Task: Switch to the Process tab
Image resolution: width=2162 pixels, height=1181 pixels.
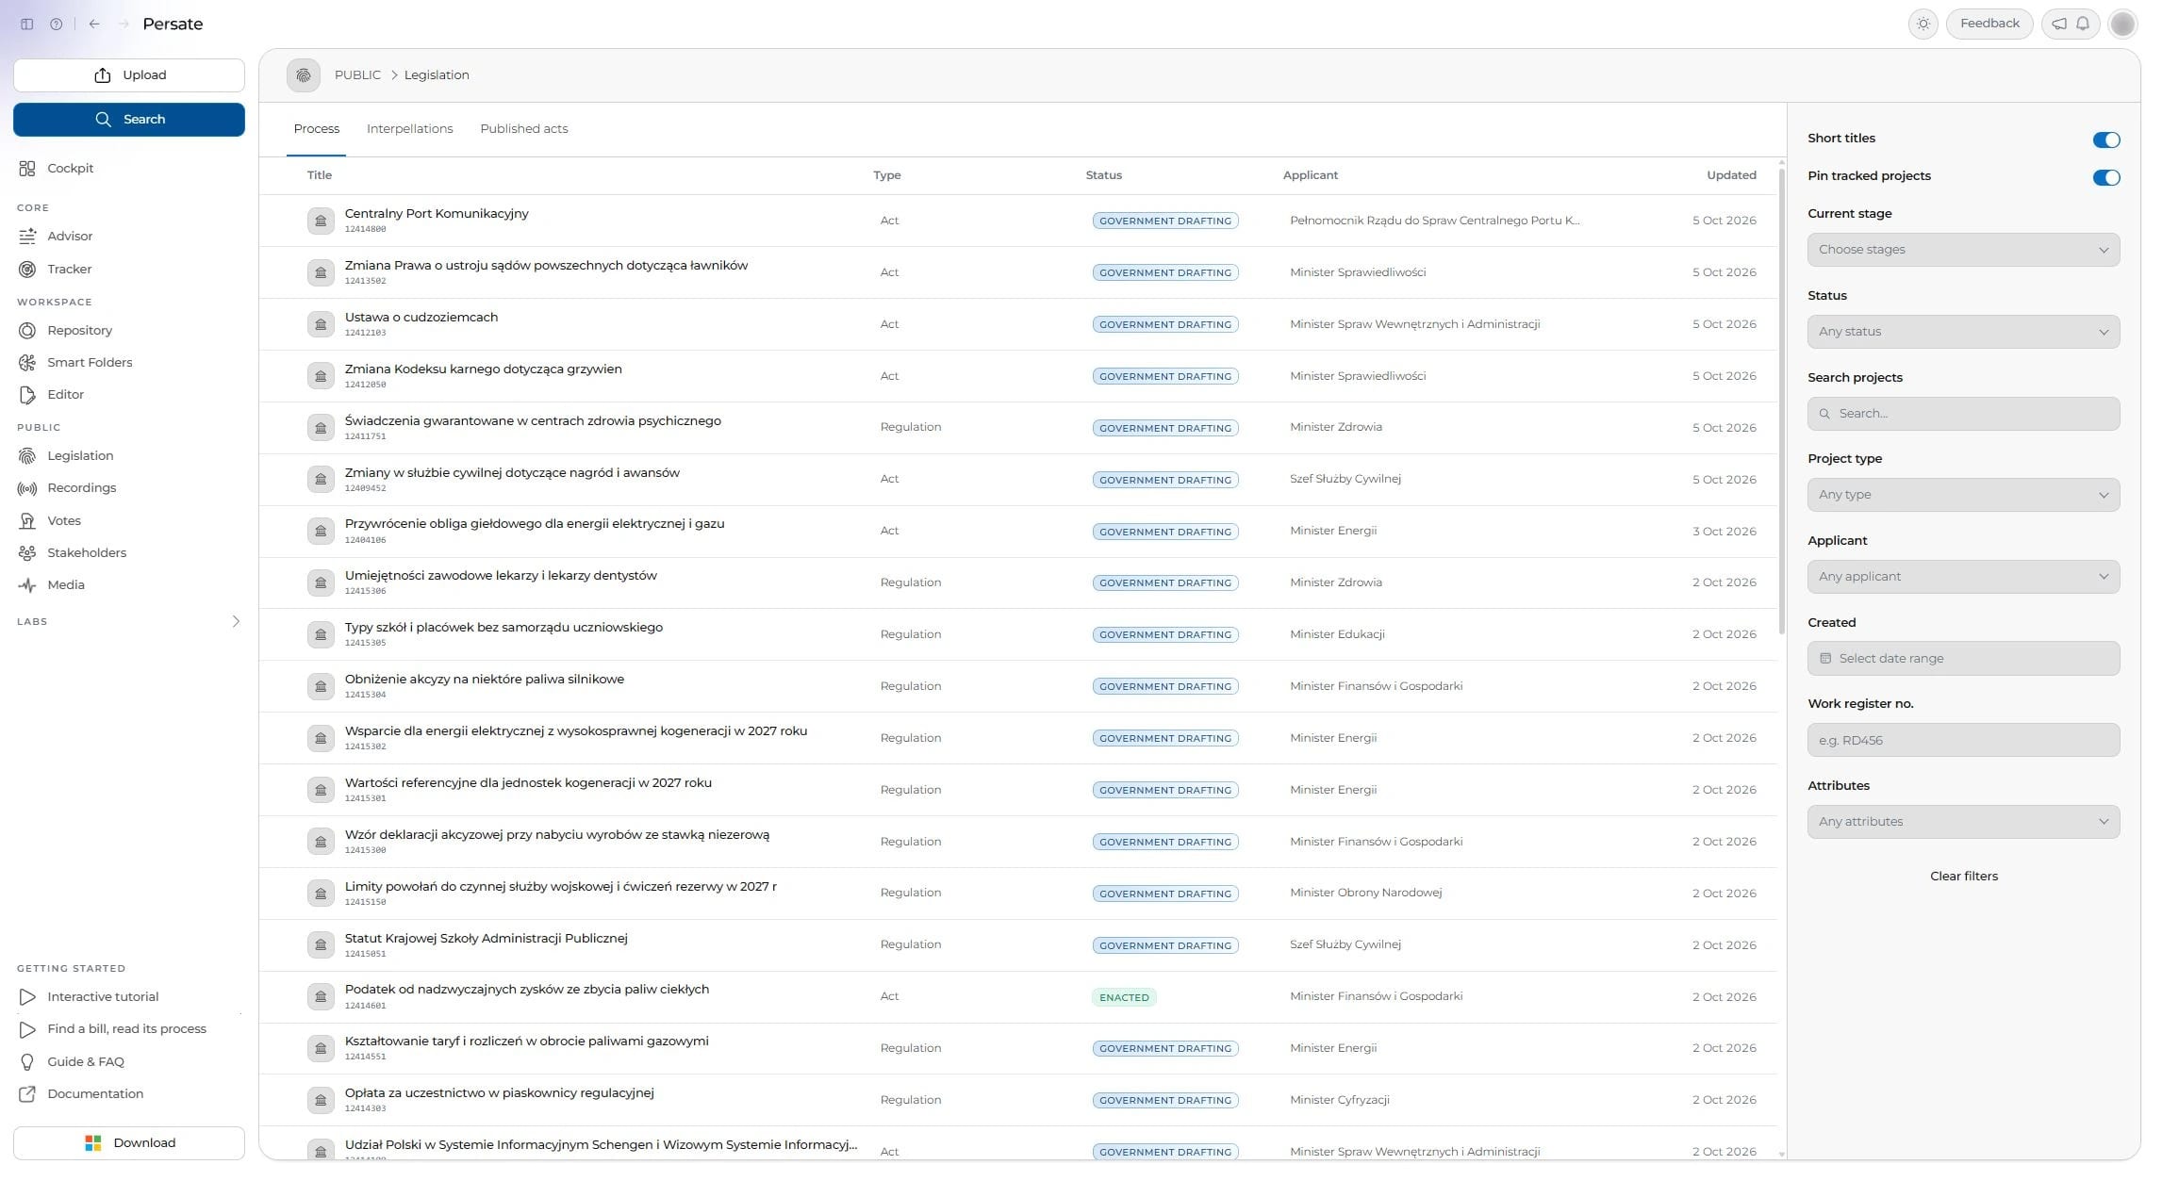Action: tap(316, 129)
